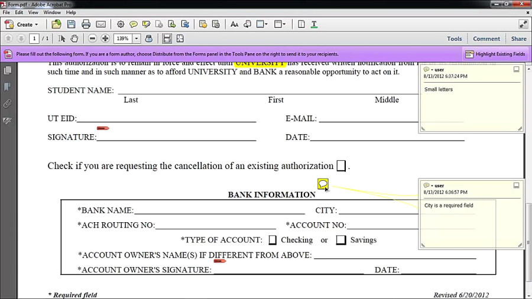532x299 pixels.
Task: Open Bookmarks panel in left sidebar
Action: (x=8, y=87)
